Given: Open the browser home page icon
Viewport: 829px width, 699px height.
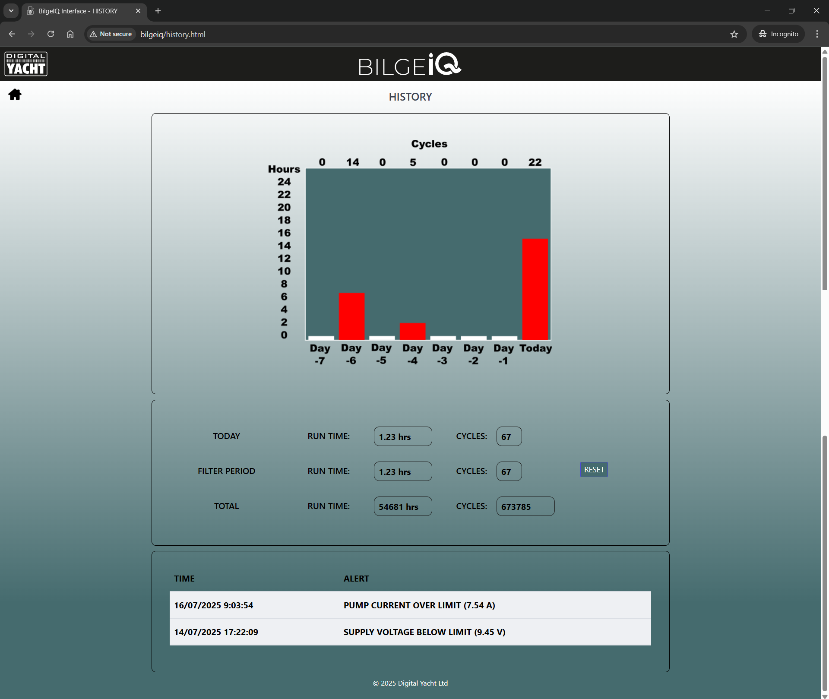Looking at the screenshot, I should pyautogui.click(x=70, y=34).
